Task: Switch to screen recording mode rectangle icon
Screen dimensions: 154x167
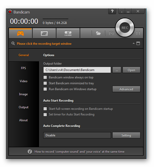Action: pos(44,33)
